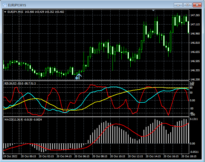The image size is (205, 162).
Task: Click the EURJPY chart window icon
Action: [5, 5]
